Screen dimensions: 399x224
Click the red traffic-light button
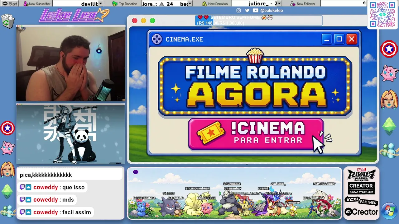click(135, 21)
